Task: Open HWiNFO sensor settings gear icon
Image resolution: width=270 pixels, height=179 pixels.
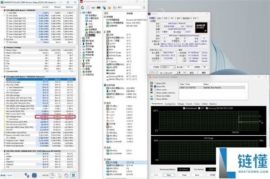Action: point(66,175)
